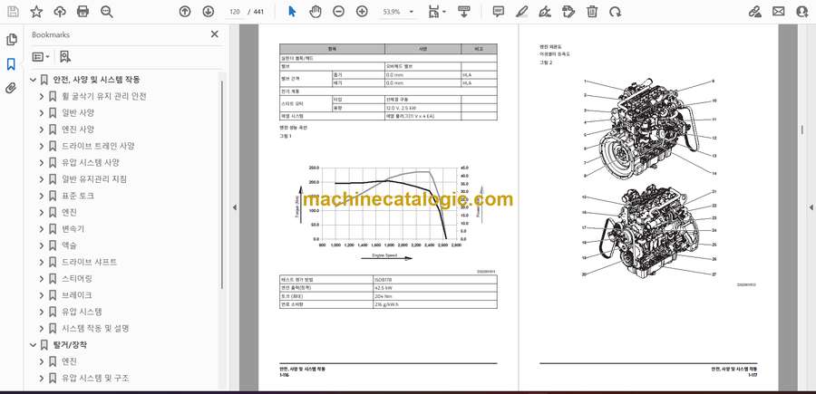Viewport: 816px width, 394px height.
Task: Expand the 휠 굴삭기 유지 관리 안전 bookmark
Action: click(x=42, y=97)
